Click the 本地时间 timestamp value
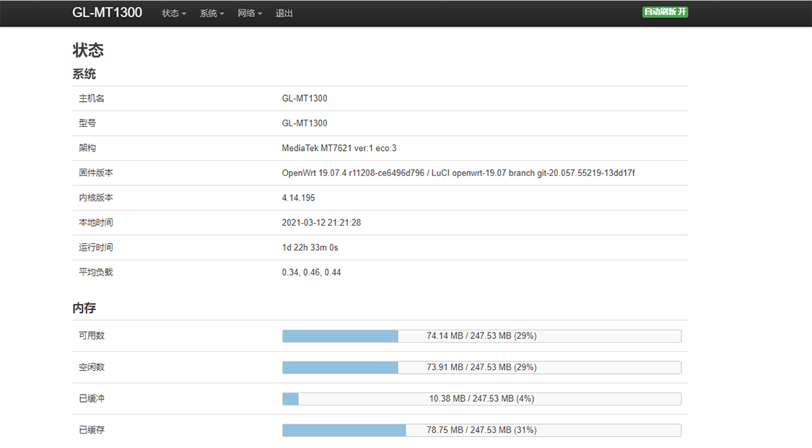This screenshot has width=812, height=448. coord(323,222)
